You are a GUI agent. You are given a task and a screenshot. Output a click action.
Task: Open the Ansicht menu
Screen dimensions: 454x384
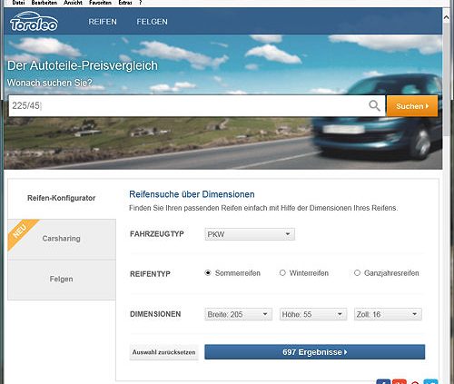coord(73,3)
